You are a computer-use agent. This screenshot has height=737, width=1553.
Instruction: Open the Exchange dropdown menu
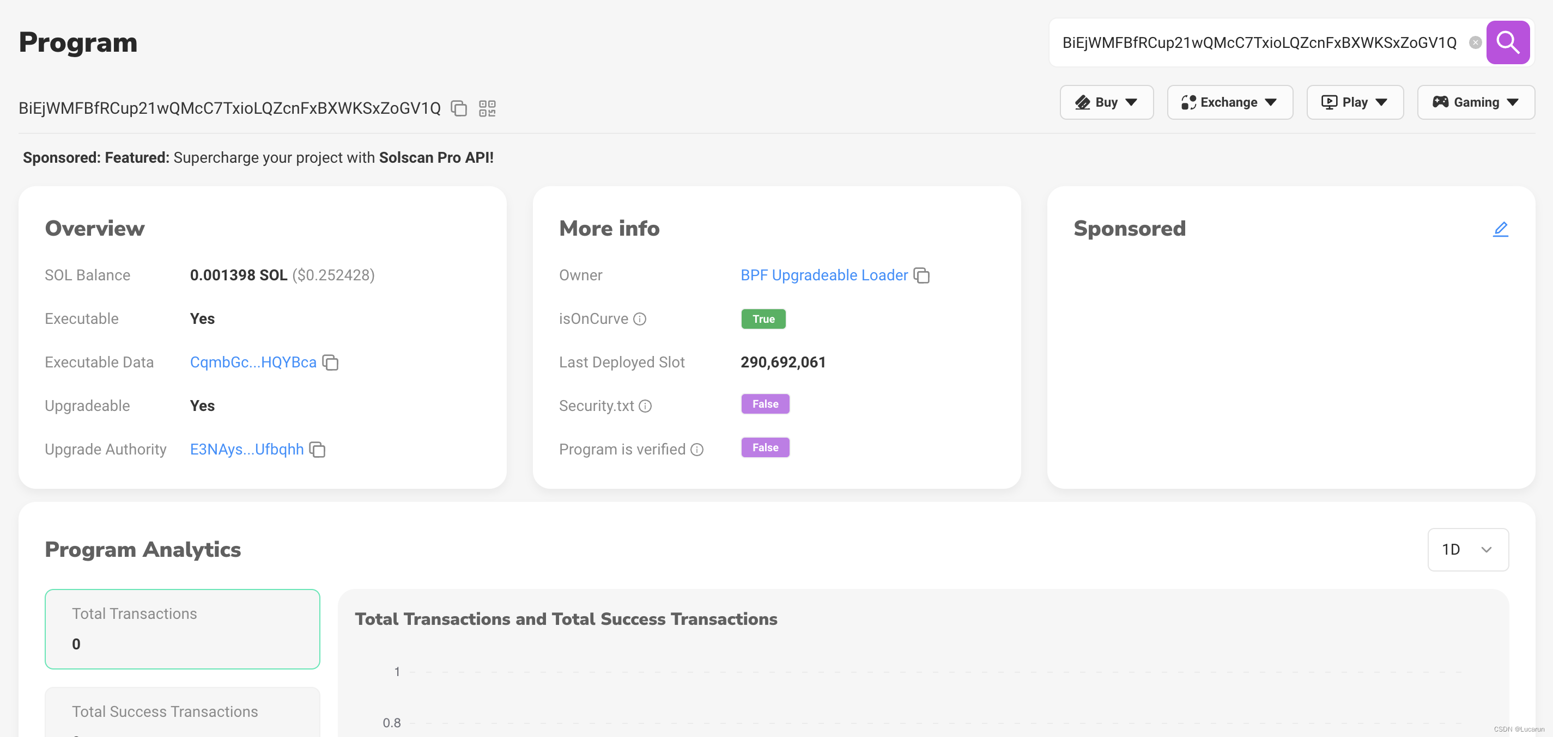click(x=1229, y=102)
